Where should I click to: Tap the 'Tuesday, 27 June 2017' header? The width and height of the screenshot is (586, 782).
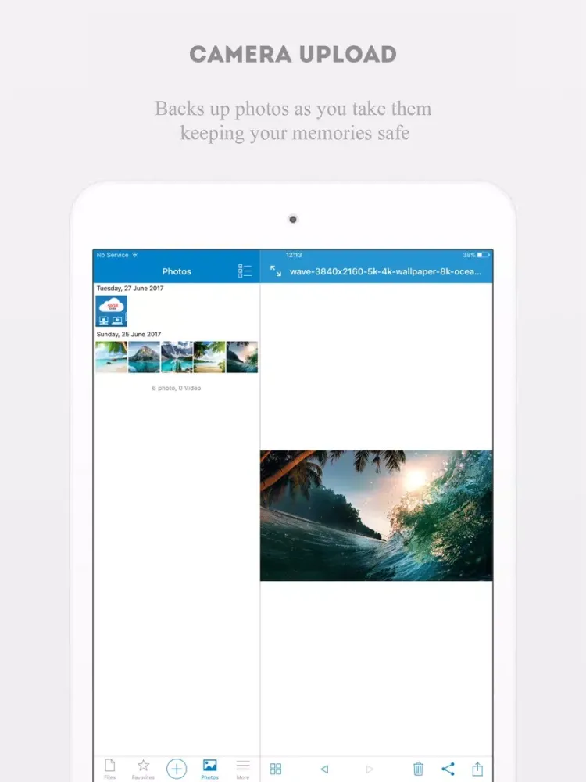[x=130, y=289]
